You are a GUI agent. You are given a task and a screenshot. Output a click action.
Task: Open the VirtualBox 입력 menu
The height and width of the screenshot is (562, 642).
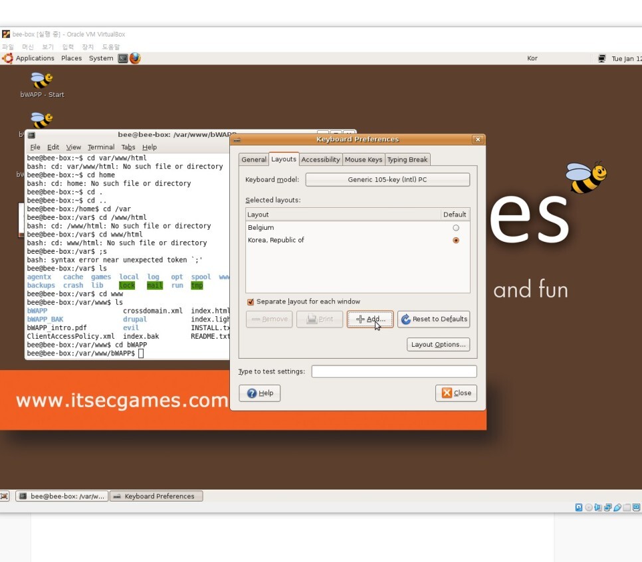pos(68,47)
